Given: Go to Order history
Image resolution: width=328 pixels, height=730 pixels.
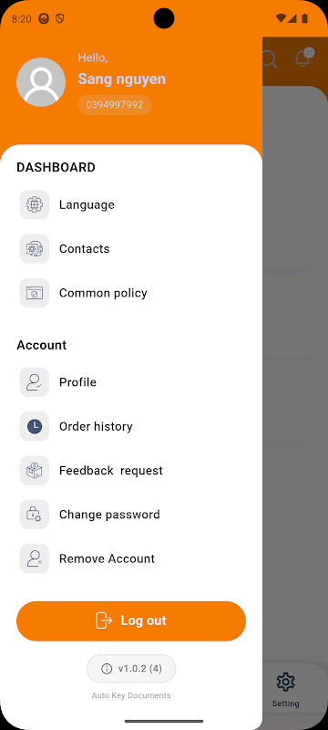Looking at the screenshot, I should click(x=131, y=426).
